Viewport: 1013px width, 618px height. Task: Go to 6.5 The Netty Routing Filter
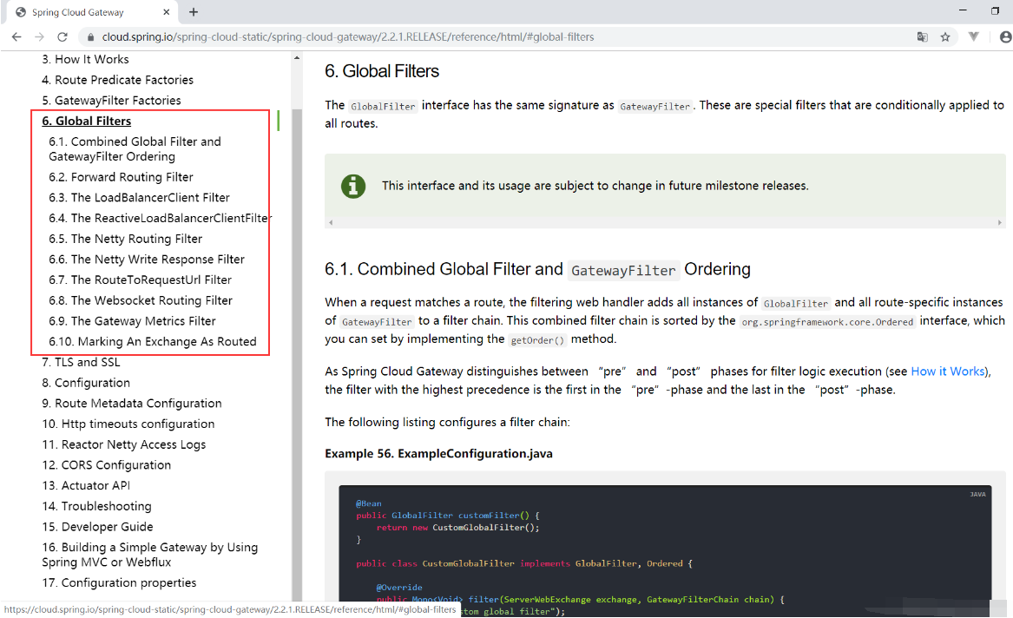pos(125,239)
